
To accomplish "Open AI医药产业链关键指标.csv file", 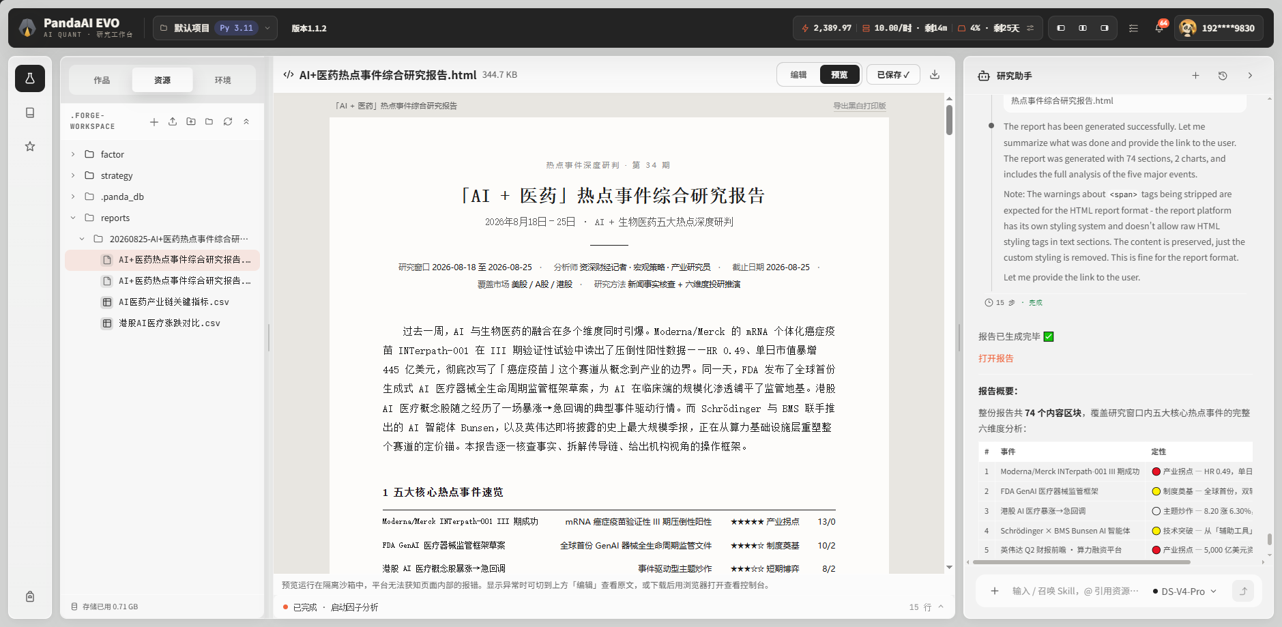I will point(162,302).
